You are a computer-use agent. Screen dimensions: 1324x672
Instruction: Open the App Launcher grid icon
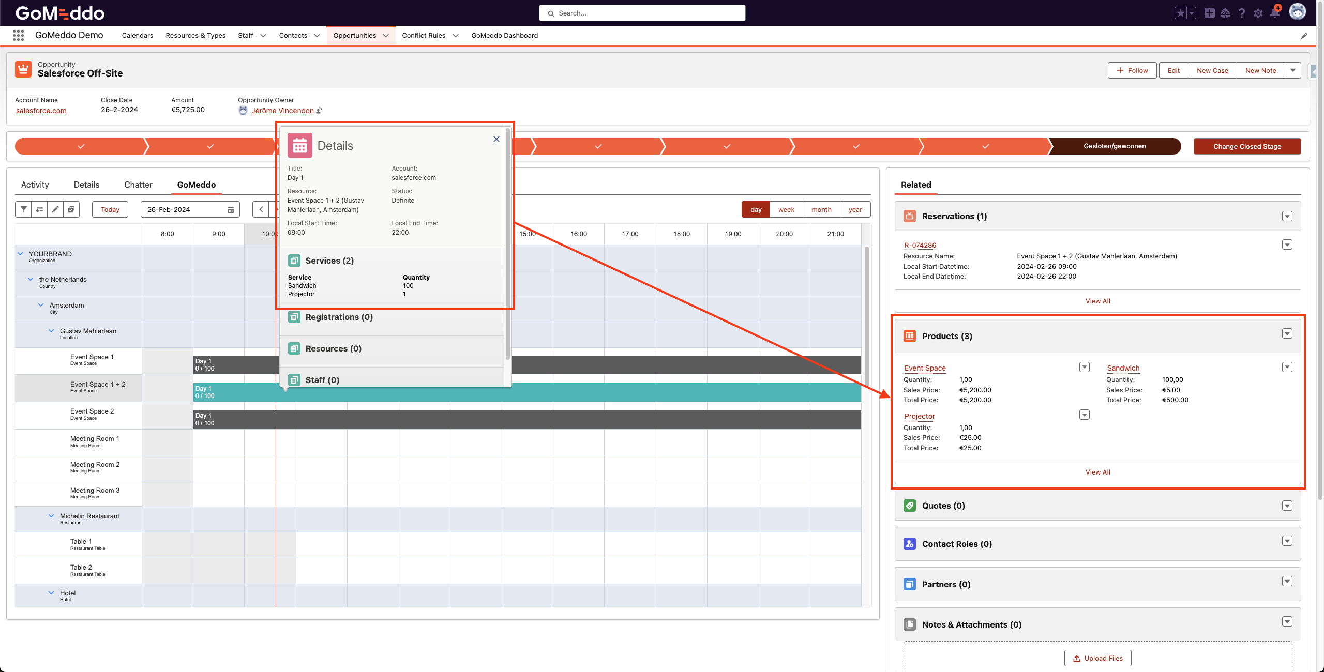[x=18, y=35]
